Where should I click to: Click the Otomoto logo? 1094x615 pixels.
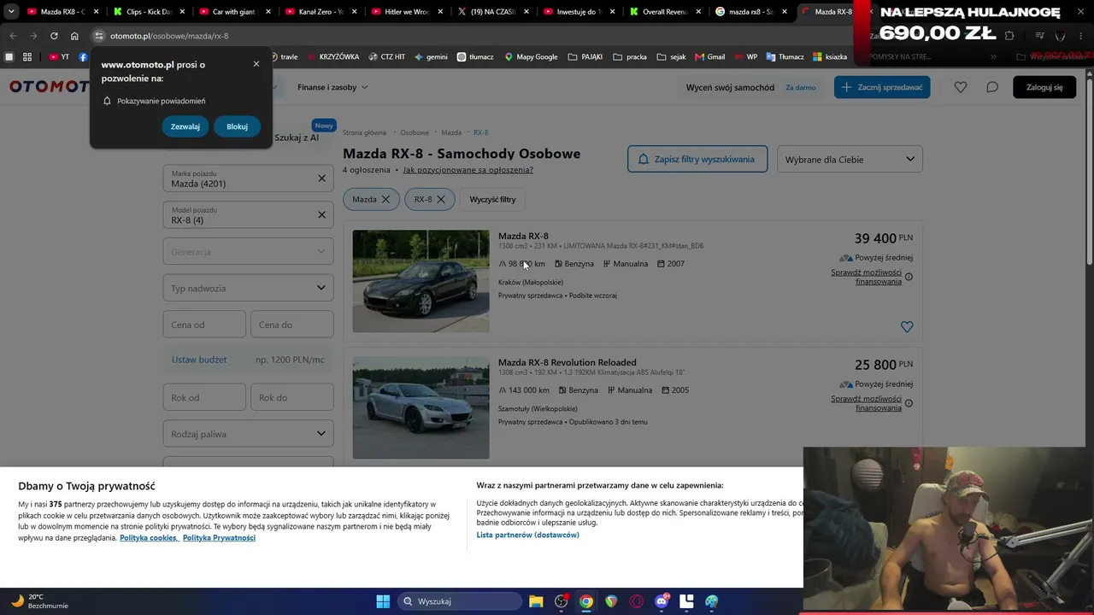pyautogui.click(x=50, y=86)
